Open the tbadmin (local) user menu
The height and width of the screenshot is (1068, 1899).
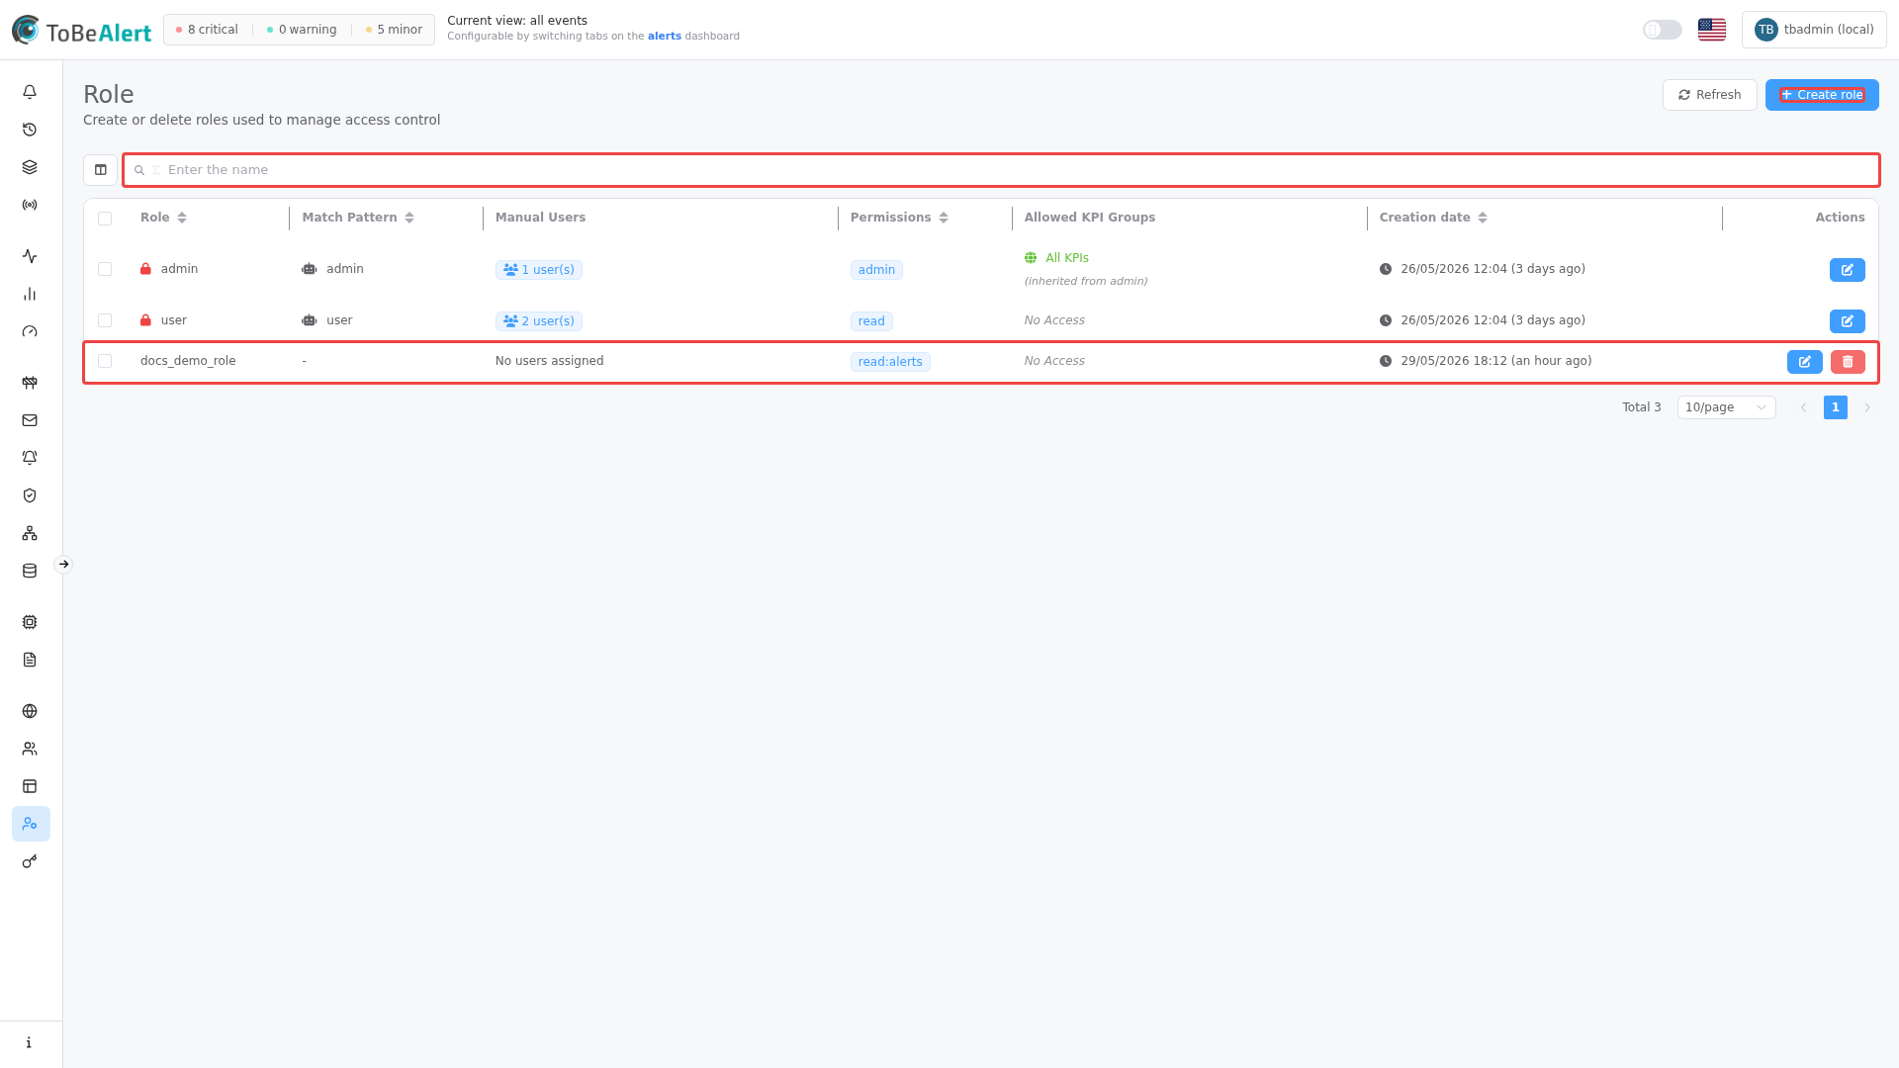click(x=1814, y=30)
